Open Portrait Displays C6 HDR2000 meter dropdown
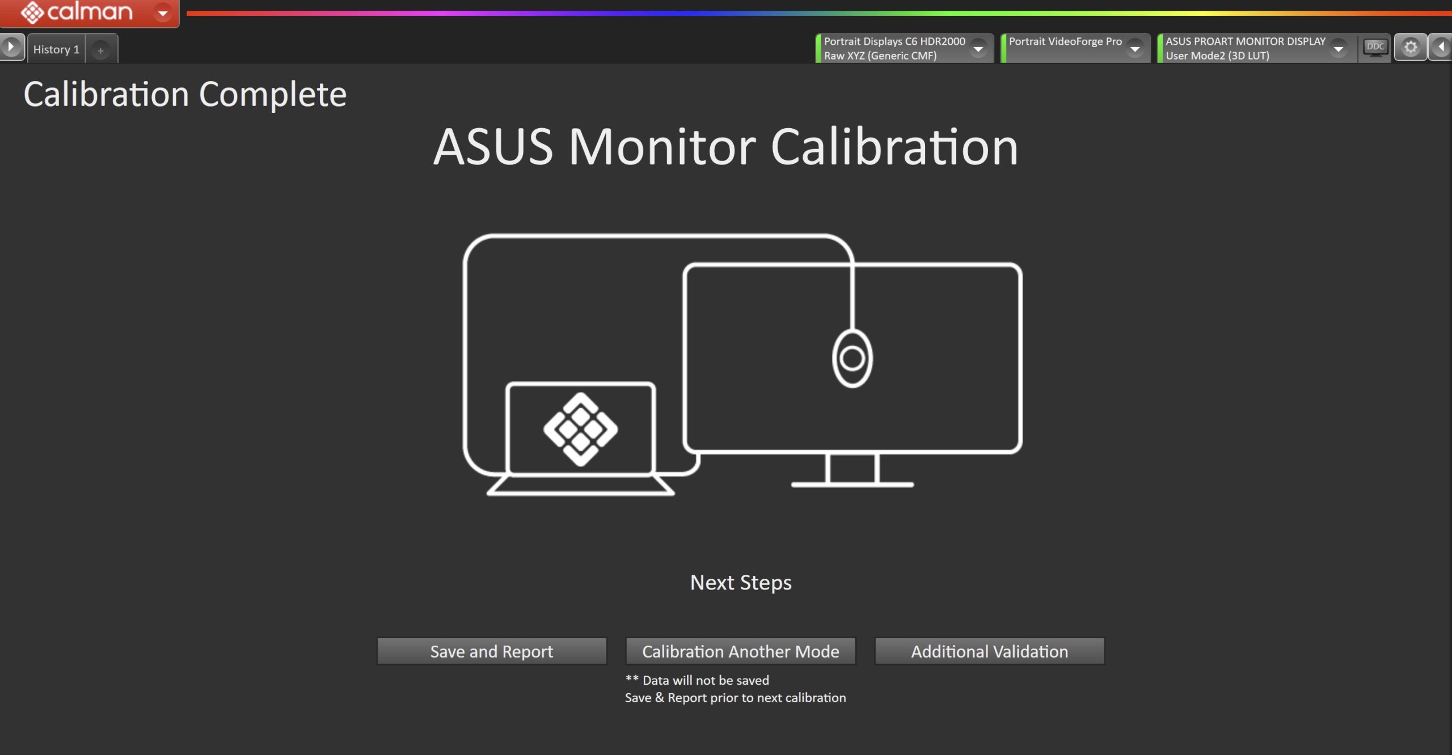Screen dimensions: 1452x755 (x=978, y=49)
